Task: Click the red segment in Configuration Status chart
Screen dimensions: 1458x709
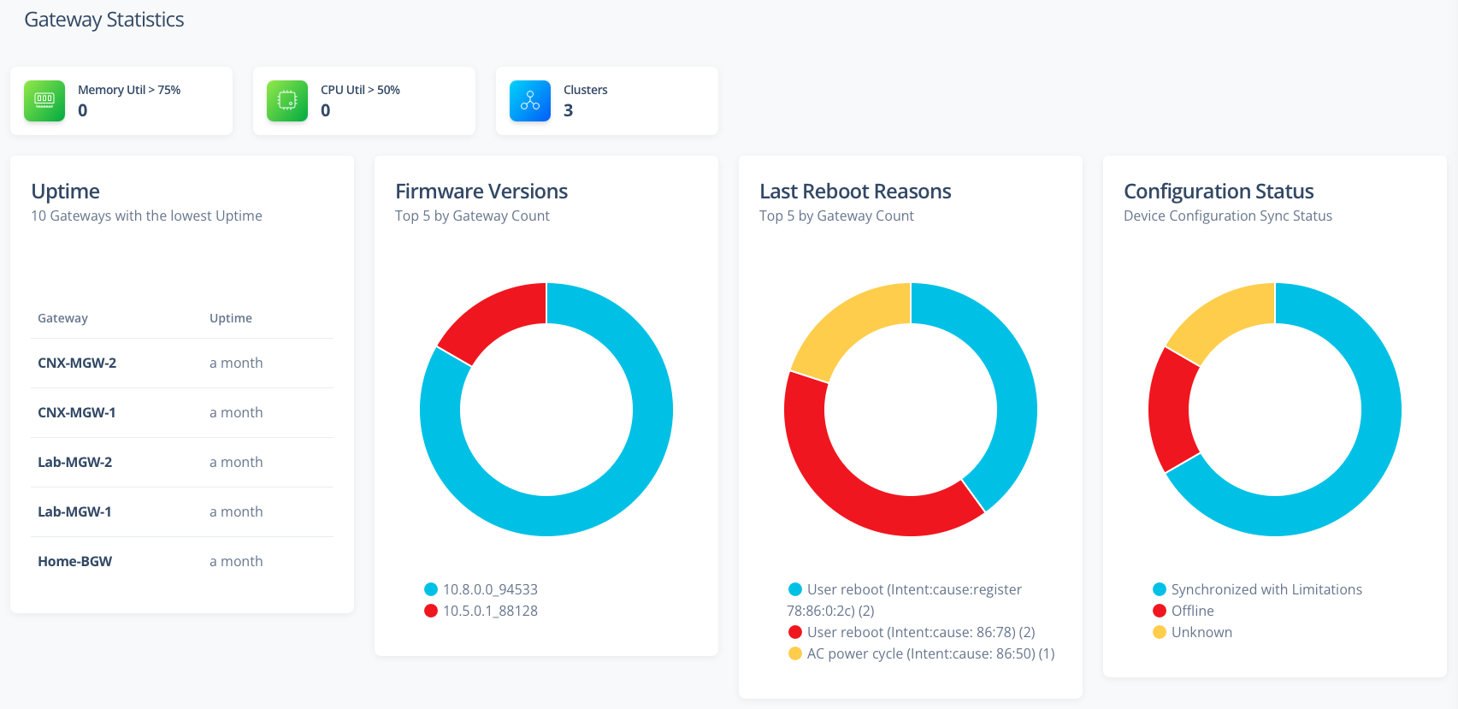Action: (1170, 411)
